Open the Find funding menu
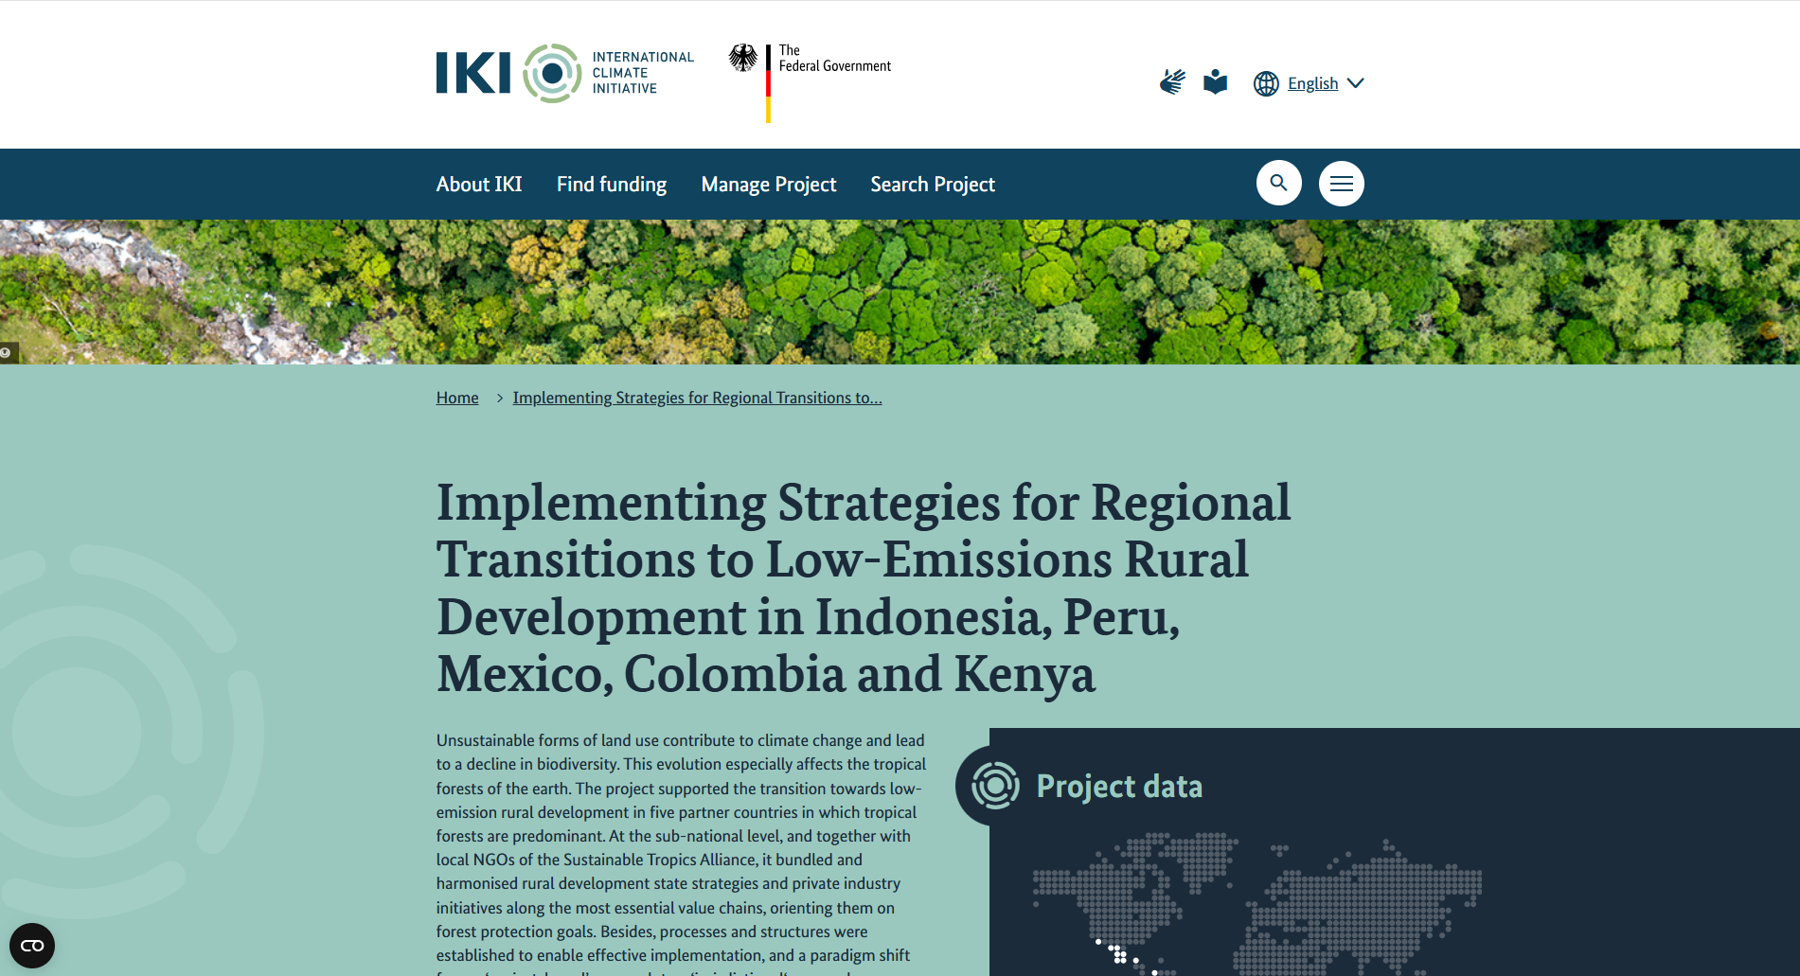The height and width of the screenshot is (976, 1800). [x=612, y=185]
